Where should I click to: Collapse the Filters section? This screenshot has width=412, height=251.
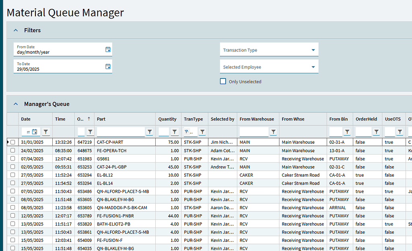(15, 30)
